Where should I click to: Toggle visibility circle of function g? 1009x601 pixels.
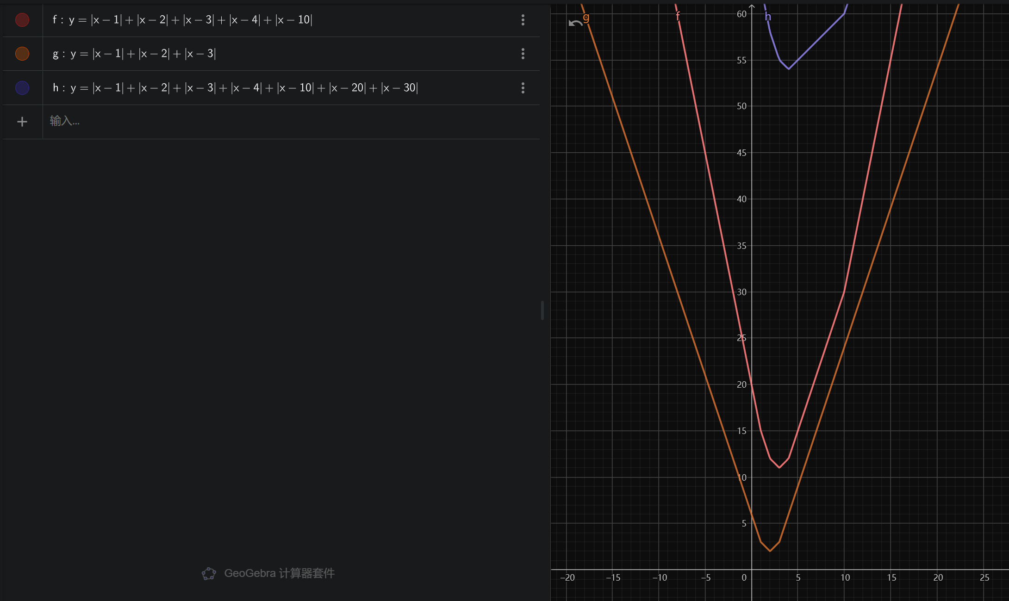(22, 54)
